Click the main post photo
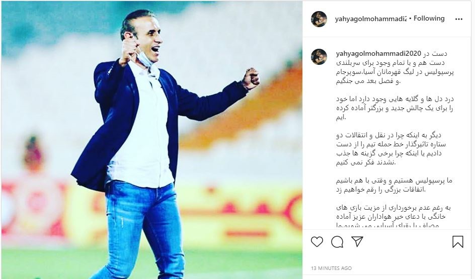This screenshot has height=279, width=475. click(x=152, y=140)
